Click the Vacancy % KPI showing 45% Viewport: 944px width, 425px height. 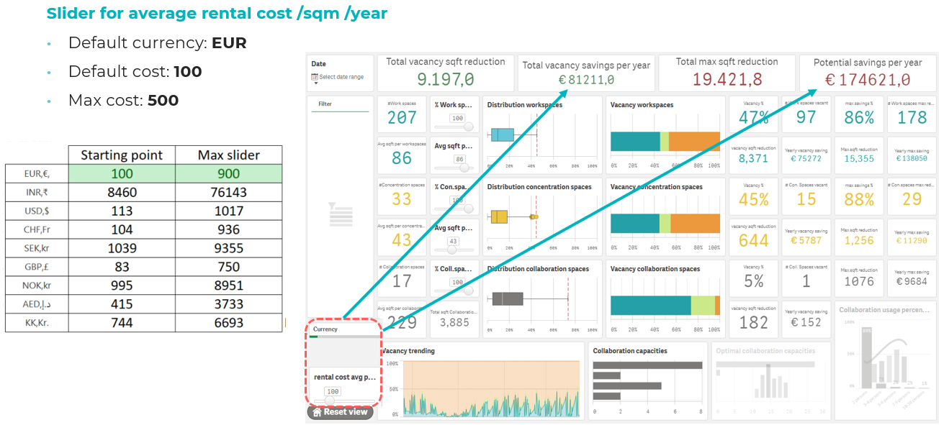[x=754, y=197]
